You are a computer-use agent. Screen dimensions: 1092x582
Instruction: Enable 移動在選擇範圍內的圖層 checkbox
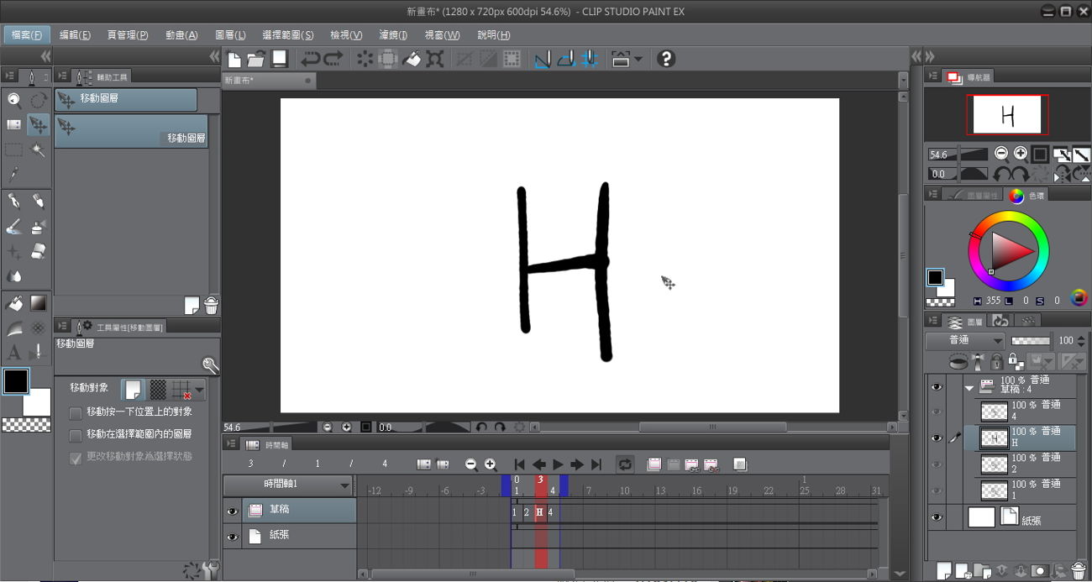click(x=76, y=435)
